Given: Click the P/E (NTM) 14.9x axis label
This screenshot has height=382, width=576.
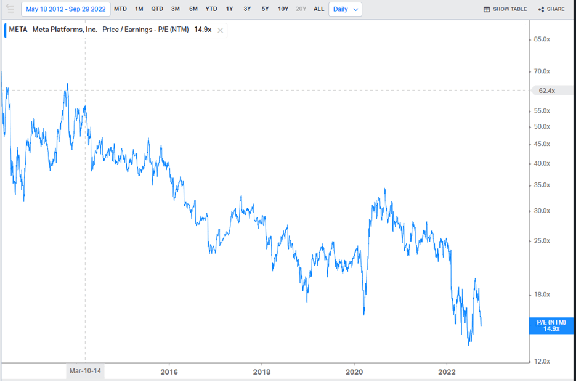Looking at the screenshot, I should pos(551,325).
